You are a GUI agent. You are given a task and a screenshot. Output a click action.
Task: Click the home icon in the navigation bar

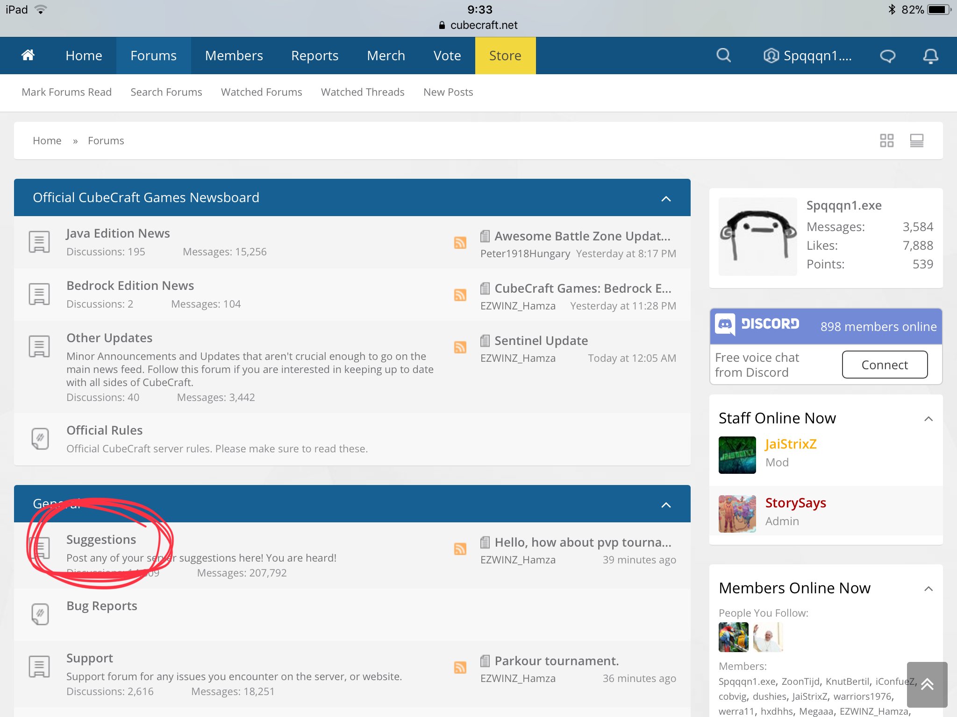point(28,55)
